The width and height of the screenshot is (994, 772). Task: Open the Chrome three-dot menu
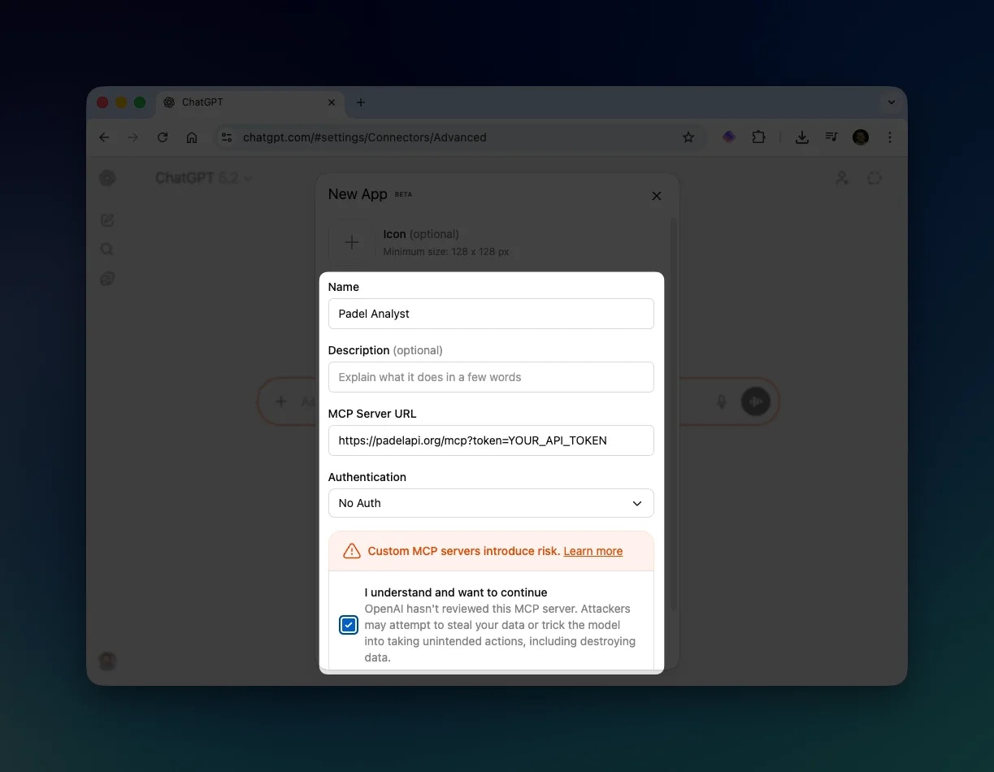(x=890, y=137)
